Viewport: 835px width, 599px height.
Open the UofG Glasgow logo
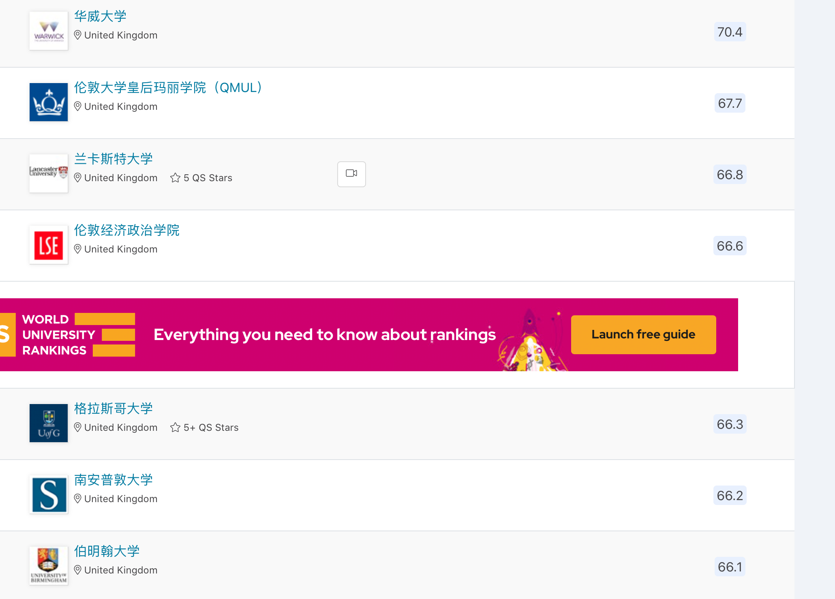pyautogui.click(x=49, y=423)
